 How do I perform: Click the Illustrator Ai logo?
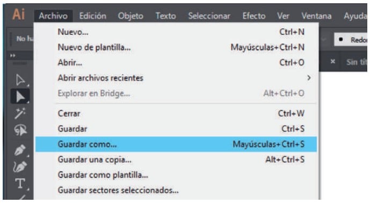click(18, 15)
